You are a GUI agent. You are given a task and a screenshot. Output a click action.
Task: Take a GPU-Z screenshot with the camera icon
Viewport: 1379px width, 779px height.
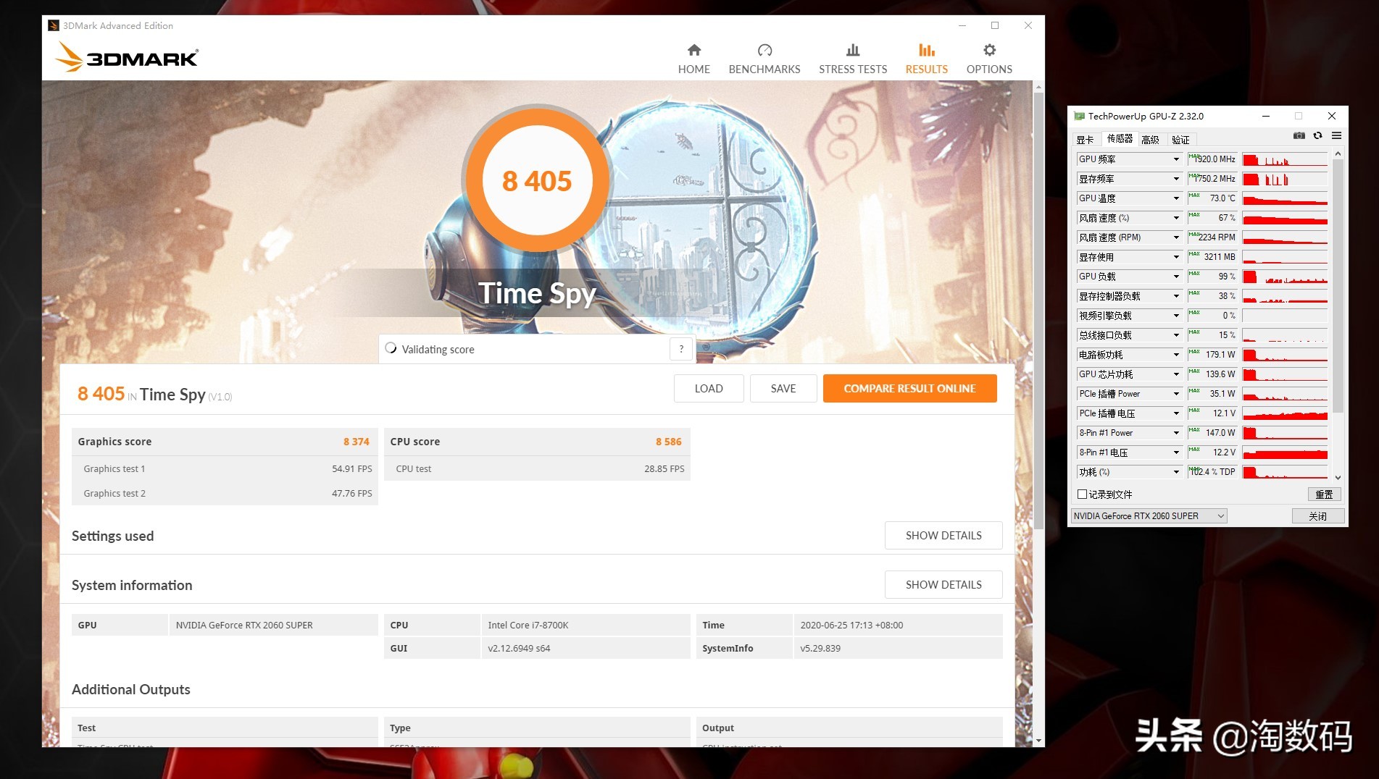(1299, 136)
